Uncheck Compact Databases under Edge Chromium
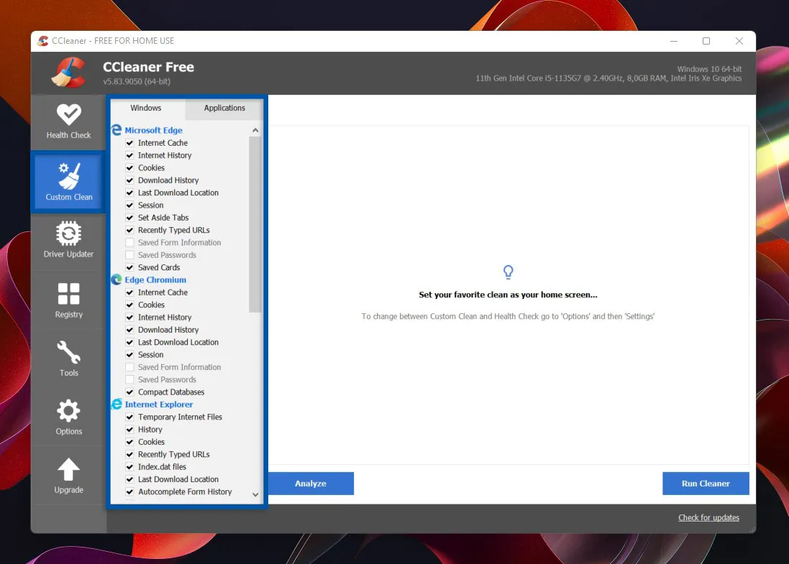Viewport: 789px width, 564px height. 130,392
